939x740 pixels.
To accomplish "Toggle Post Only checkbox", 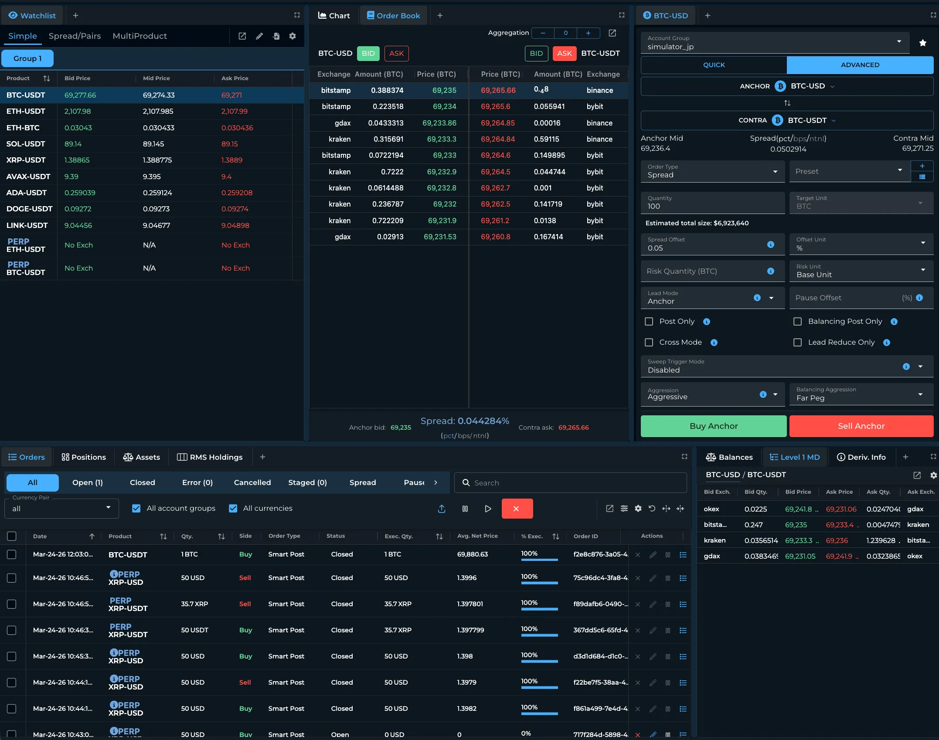I will (x=649, y=322).
